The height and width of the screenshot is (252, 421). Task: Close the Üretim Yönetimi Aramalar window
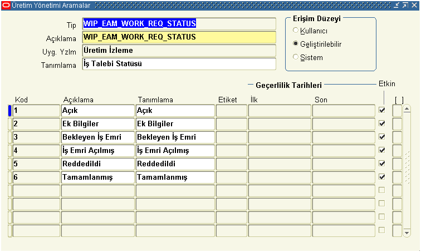414,5
